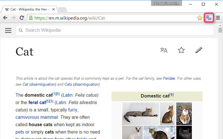
Task: Open the carnivorous mammal link
Action: tap(37, 117)
